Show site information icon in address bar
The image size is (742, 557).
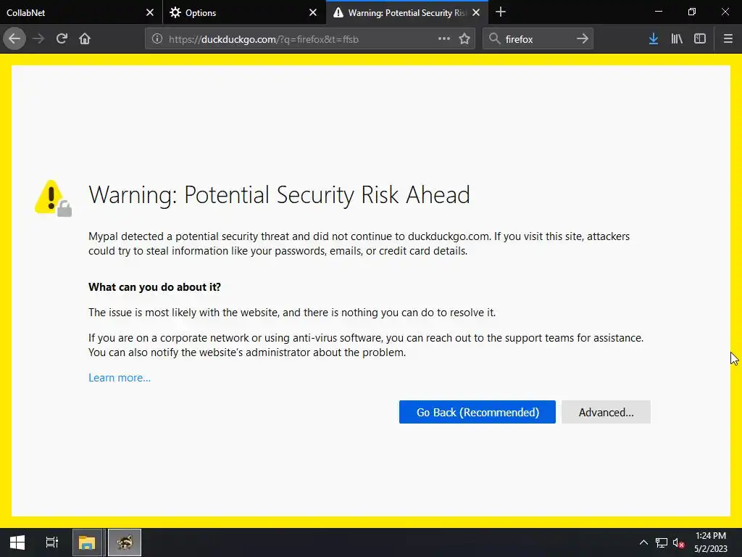[x=157, y=39]
